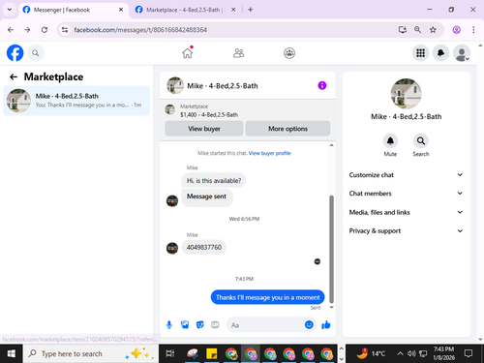Open the taskbar clock 7:43 PM
The width and height of the screenshot is (484, 363).
pyautogui.click(x=443, y=353)
